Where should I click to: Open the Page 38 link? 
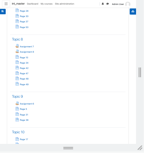pos(24,120)
